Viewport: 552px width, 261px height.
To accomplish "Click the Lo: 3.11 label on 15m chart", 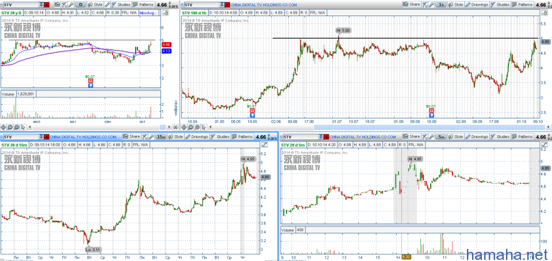I will pyautogui.click(x=94, y=250).
